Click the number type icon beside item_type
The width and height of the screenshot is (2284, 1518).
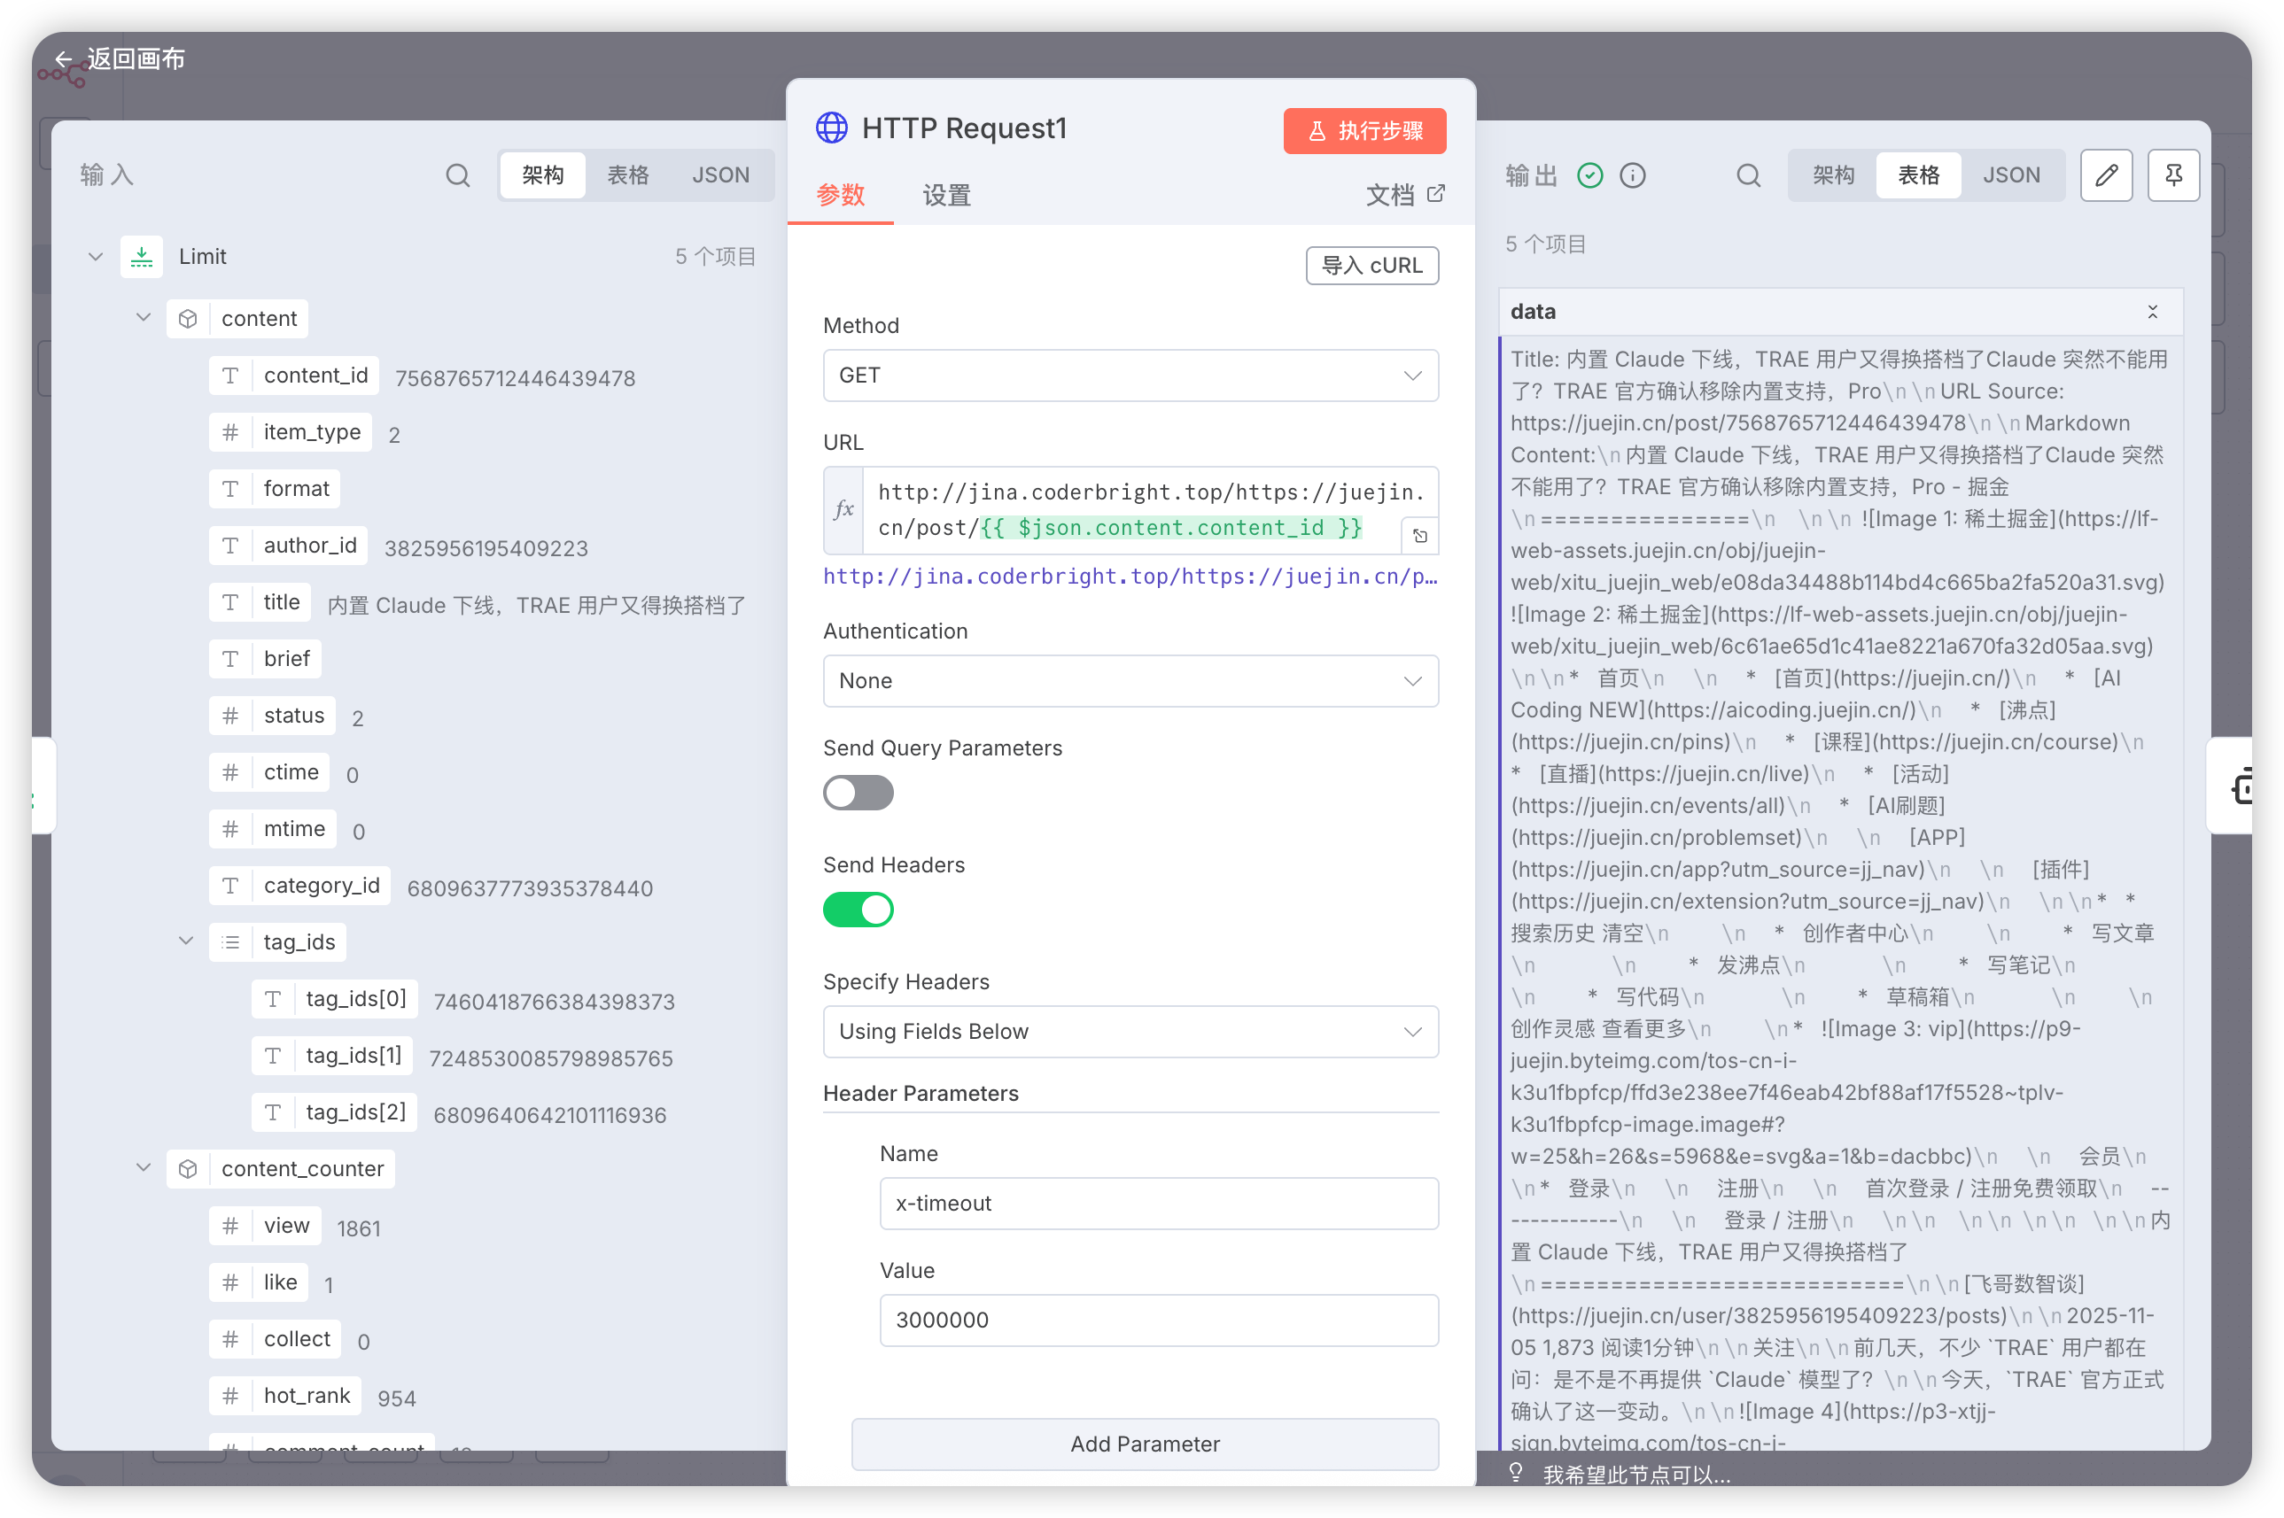pyautogui.click(x=230, y=432)
